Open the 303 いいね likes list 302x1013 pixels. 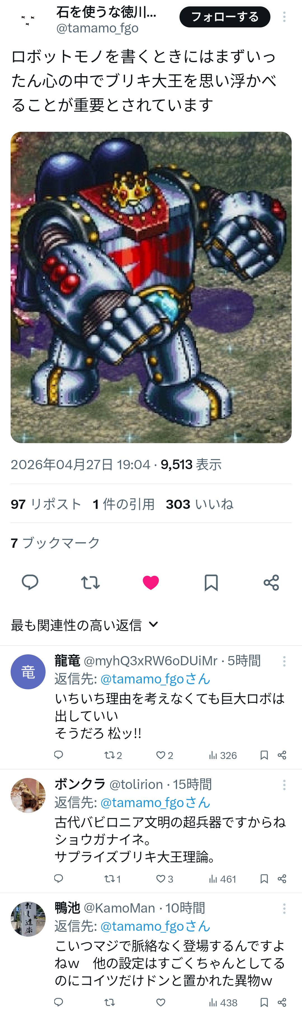(199, 504)
